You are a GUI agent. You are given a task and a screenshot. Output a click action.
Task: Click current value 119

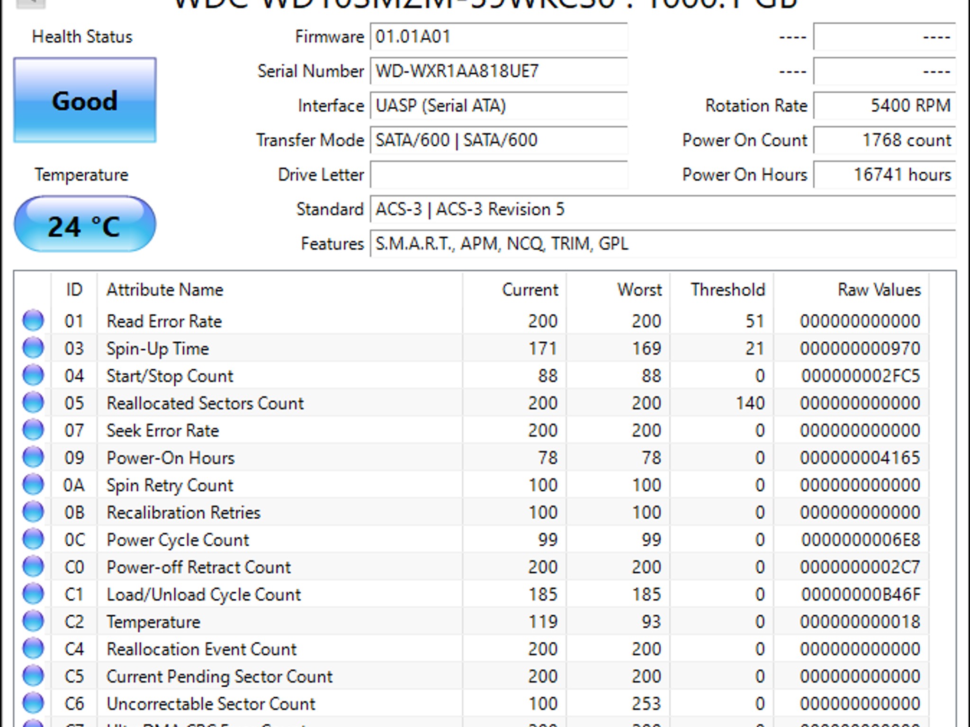coord(543,622)
